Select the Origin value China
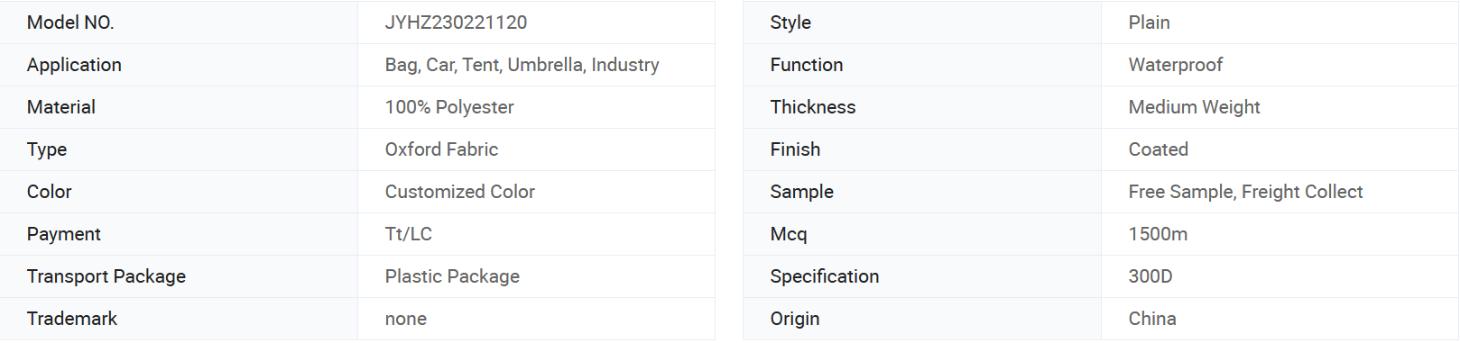Image resolution: width=1460 pixels, height=343 pixels. coord(1152,319)
